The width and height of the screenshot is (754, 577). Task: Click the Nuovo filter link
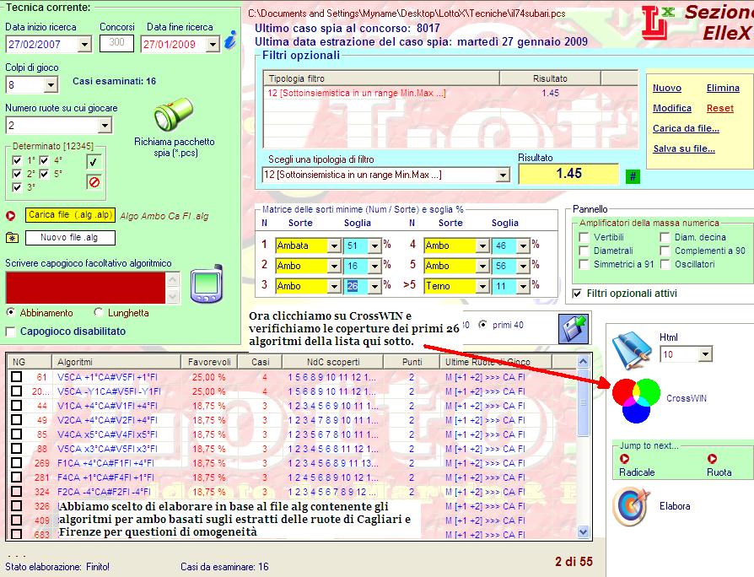667,88
